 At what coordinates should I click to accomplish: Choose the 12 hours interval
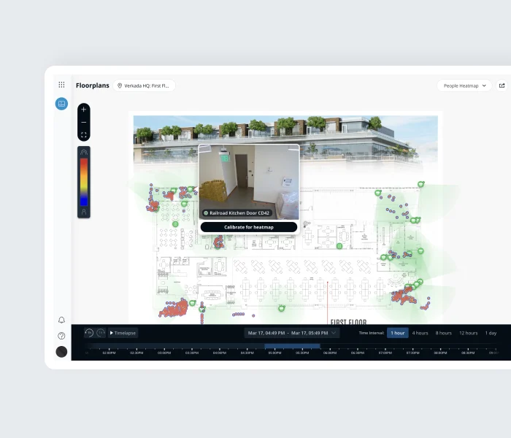(468, 333)
